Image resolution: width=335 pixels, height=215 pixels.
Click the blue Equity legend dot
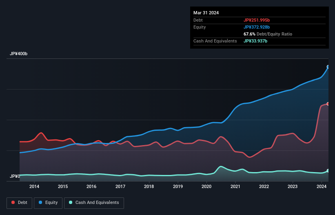(40, 202)
